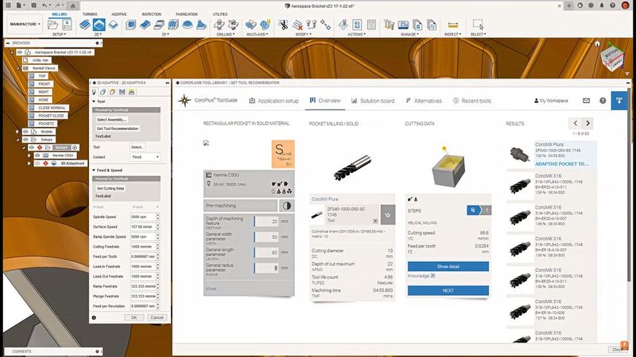Go to the Home tab icon
The height and width of the screenshot is (357, 636).
(72, 6)
